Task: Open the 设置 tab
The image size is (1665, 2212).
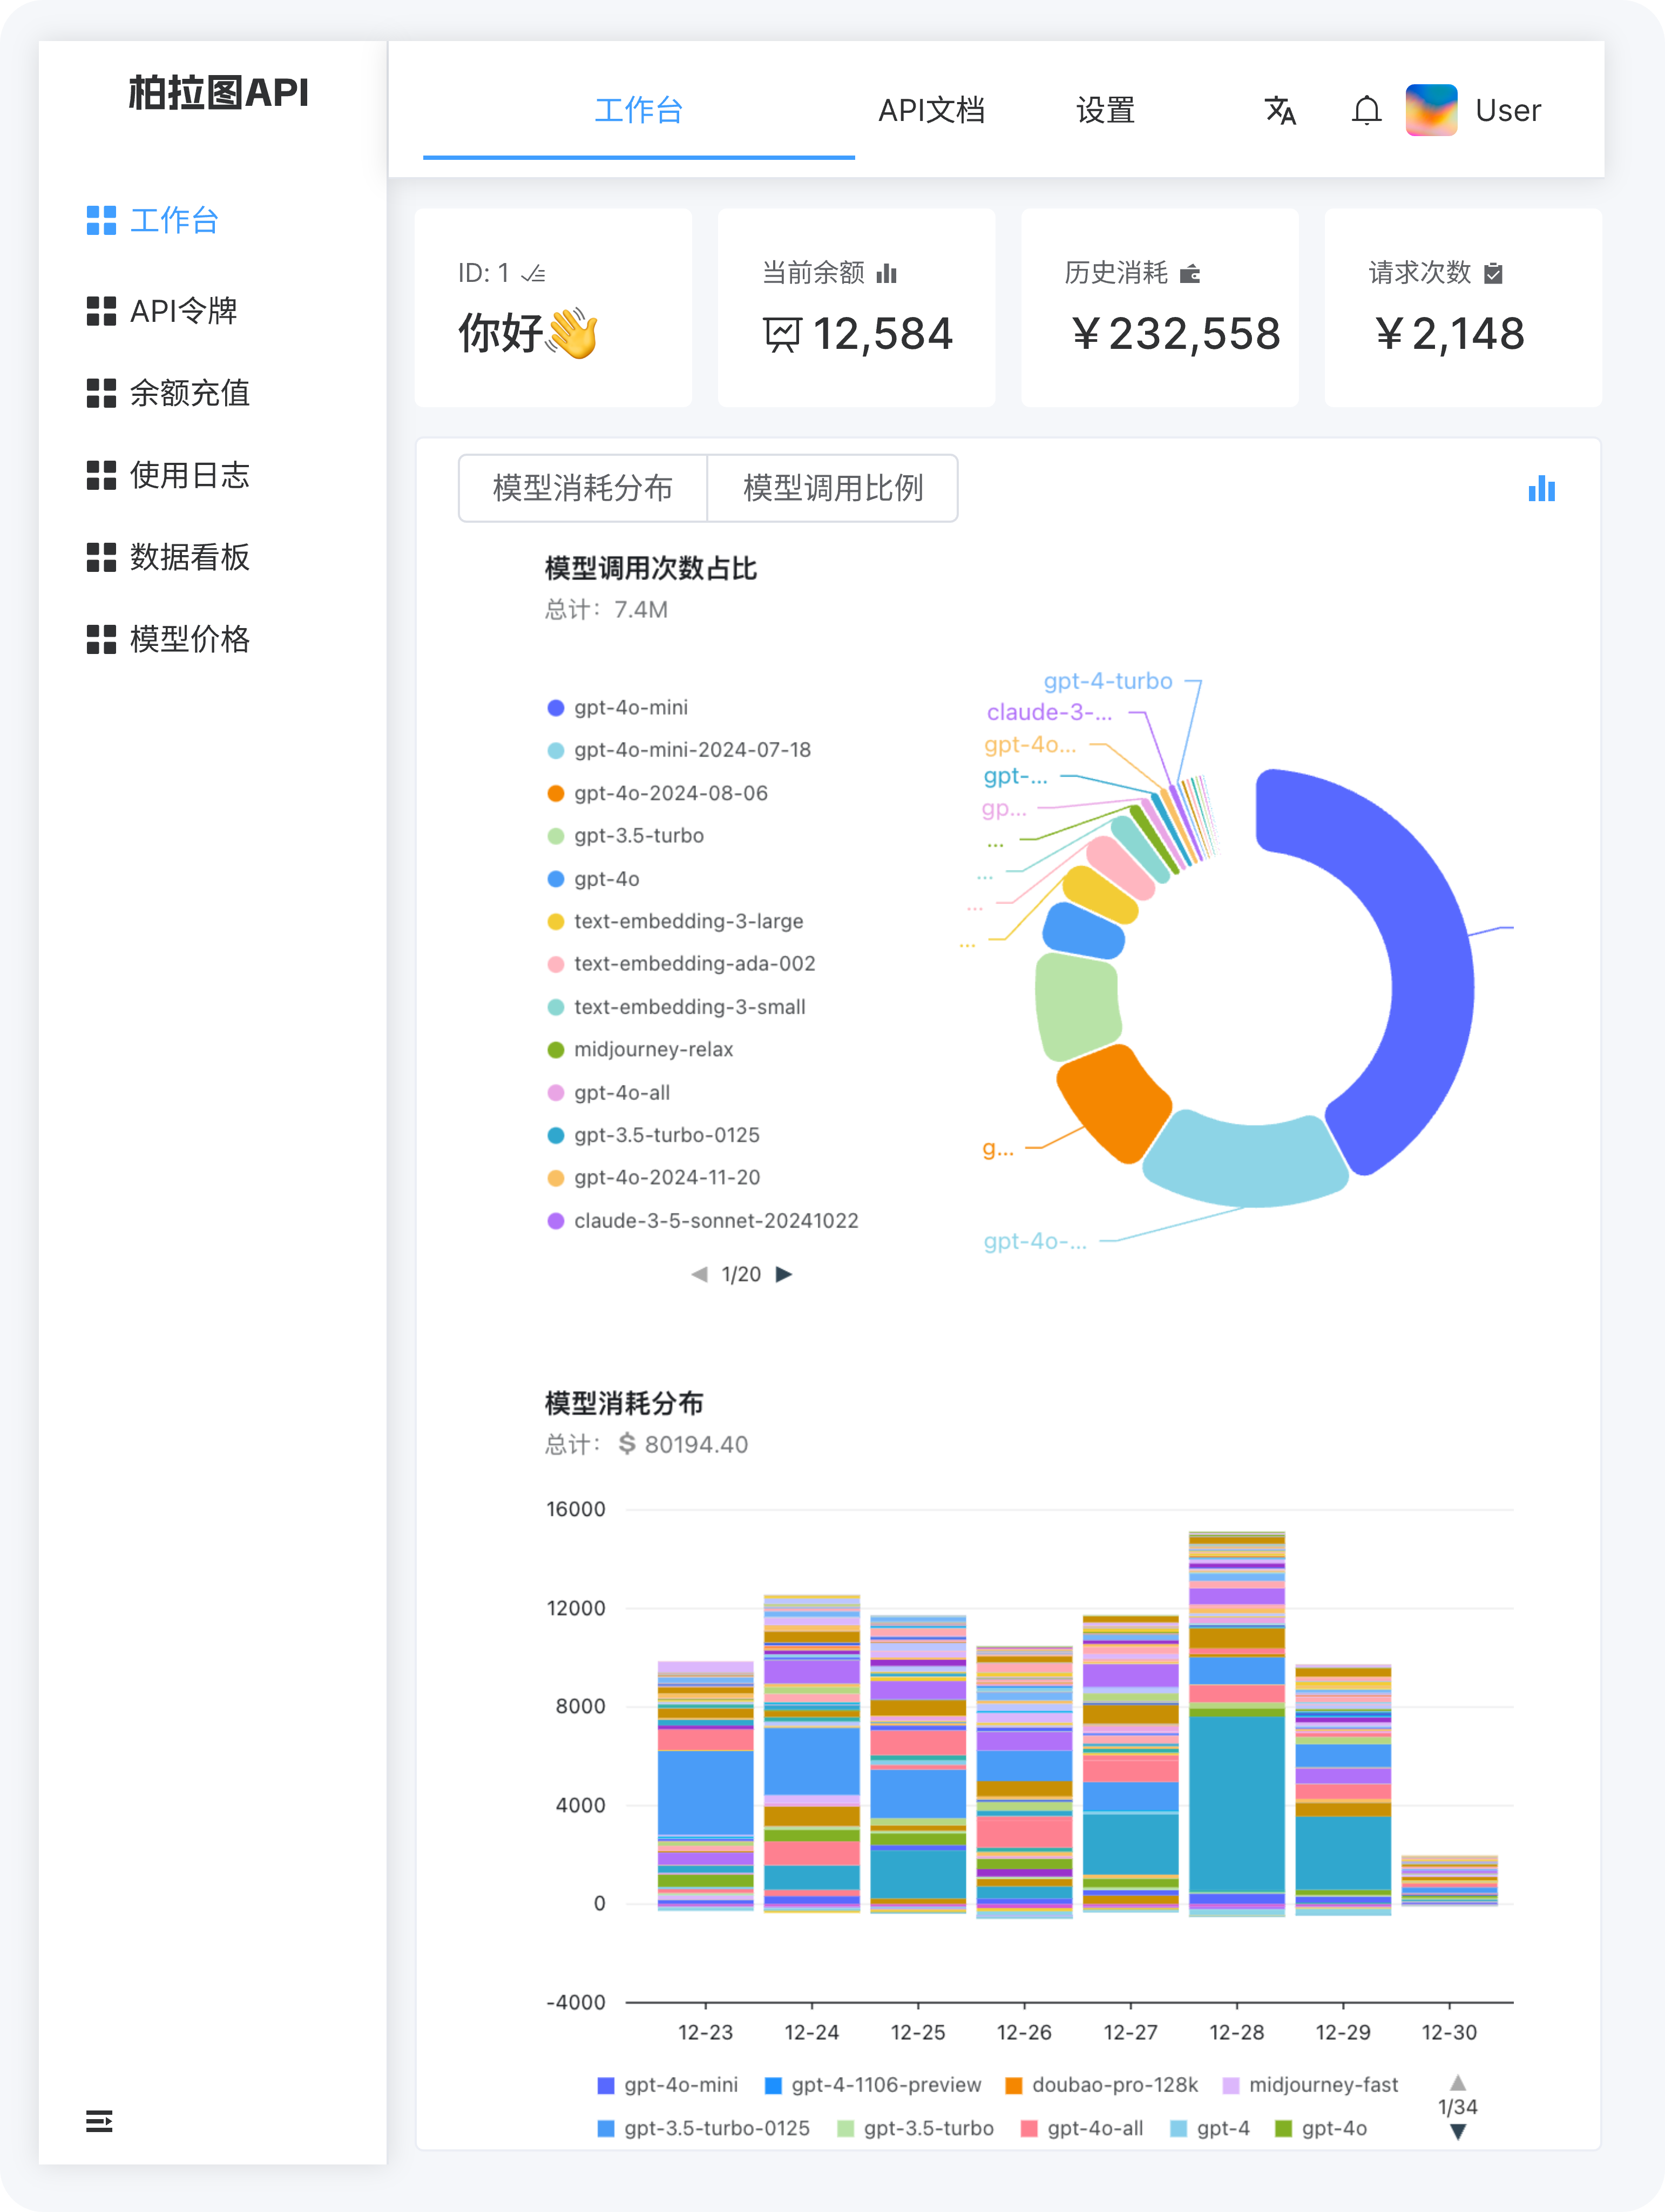Action: [1105, 111]
